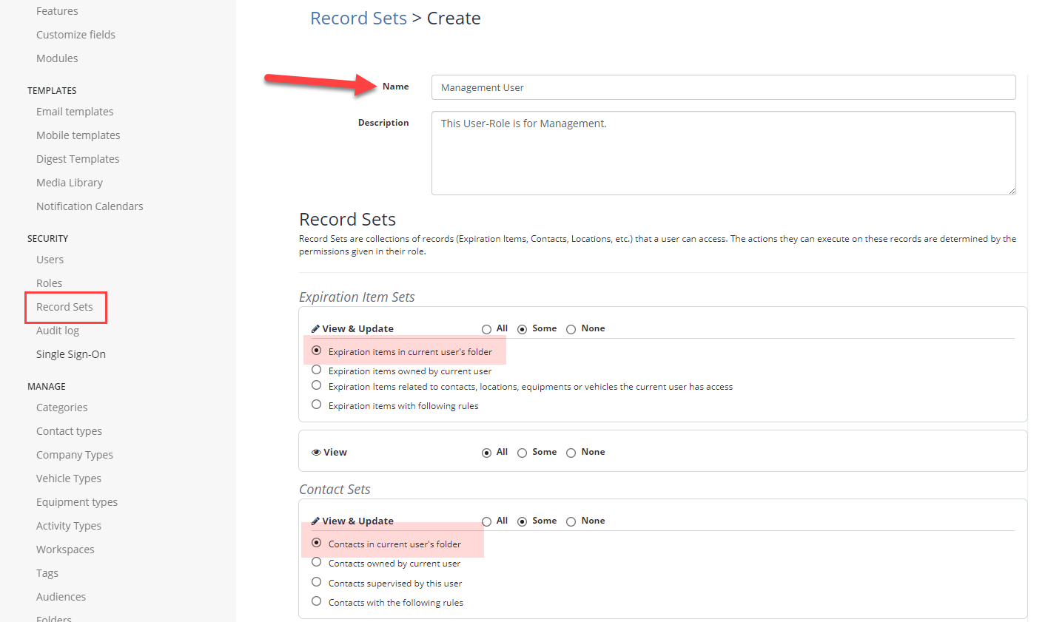Open Record Sets in sidebar
The image size is (1048, 622).
click(64, 307)
